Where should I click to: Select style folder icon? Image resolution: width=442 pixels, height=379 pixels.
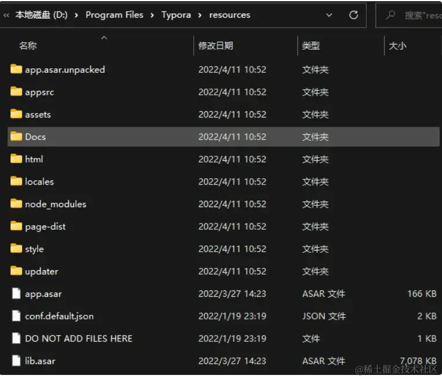(16, 248)
